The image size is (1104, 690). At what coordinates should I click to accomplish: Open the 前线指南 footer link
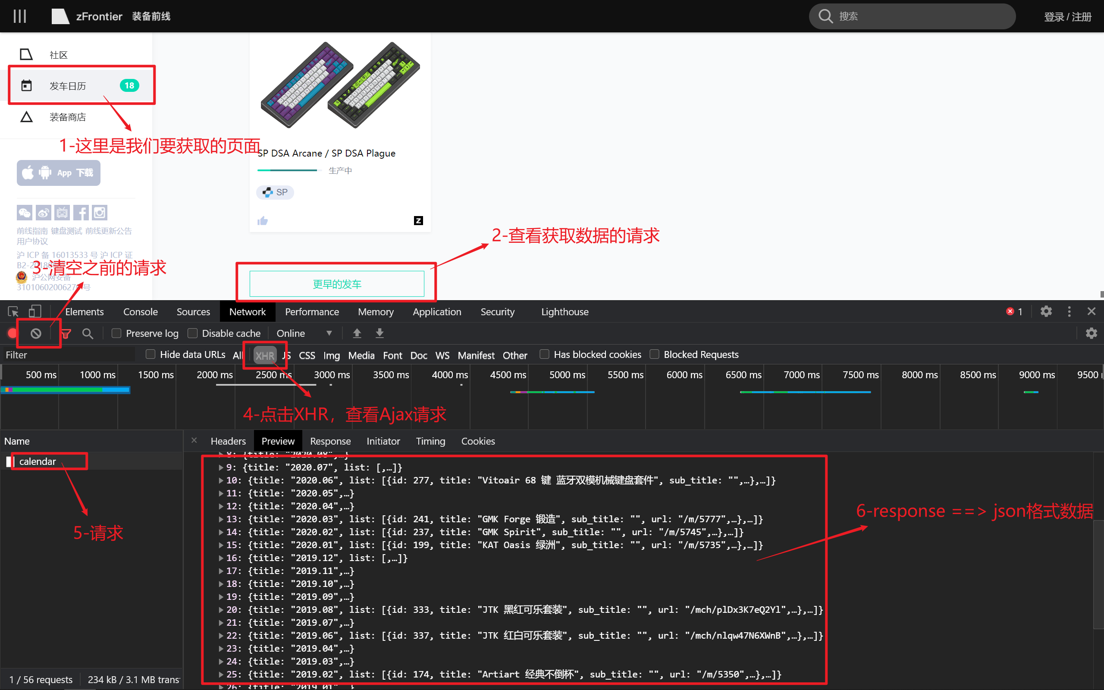click(x=32, y=231)
